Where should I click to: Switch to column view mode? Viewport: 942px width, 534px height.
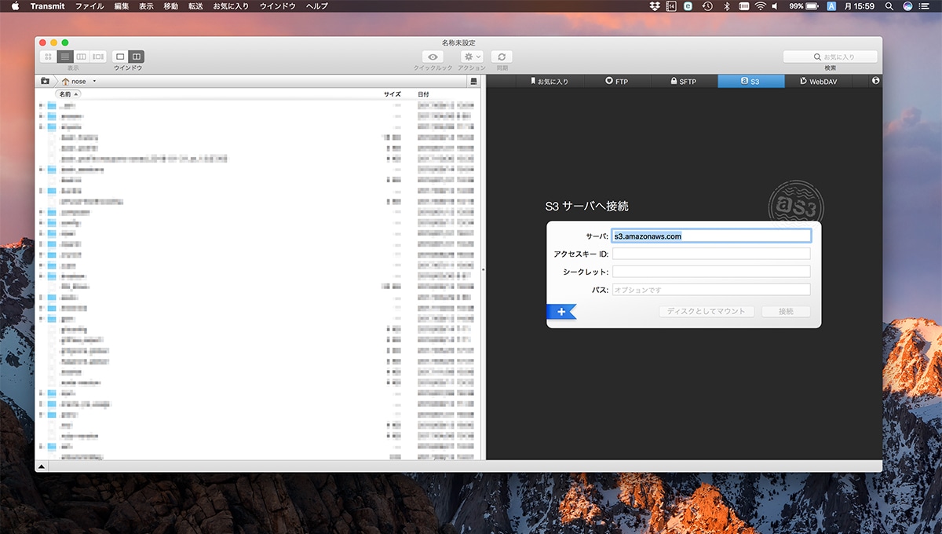(81, 57)
